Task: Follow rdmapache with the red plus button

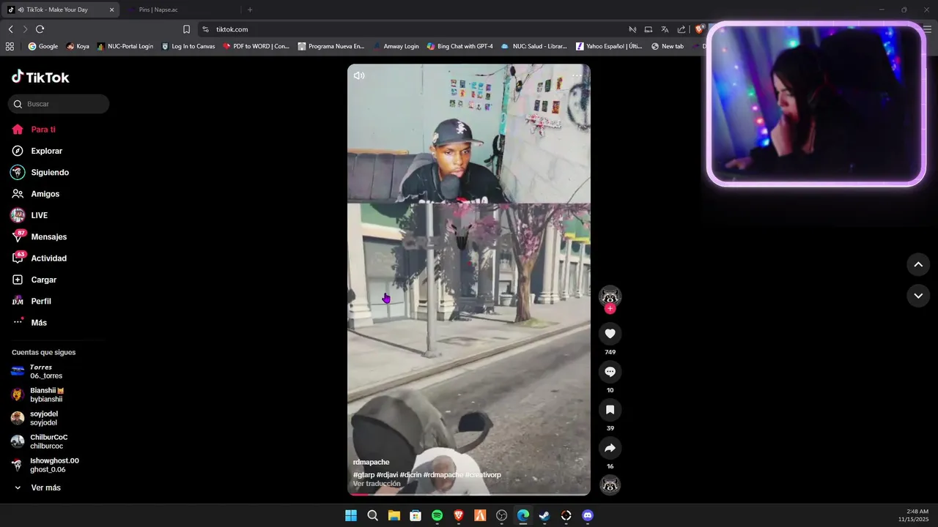Action: click(610, 309)
